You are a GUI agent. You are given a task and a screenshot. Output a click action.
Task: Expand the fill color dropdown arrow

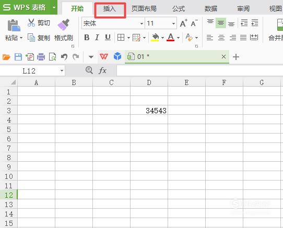point(162,38)
